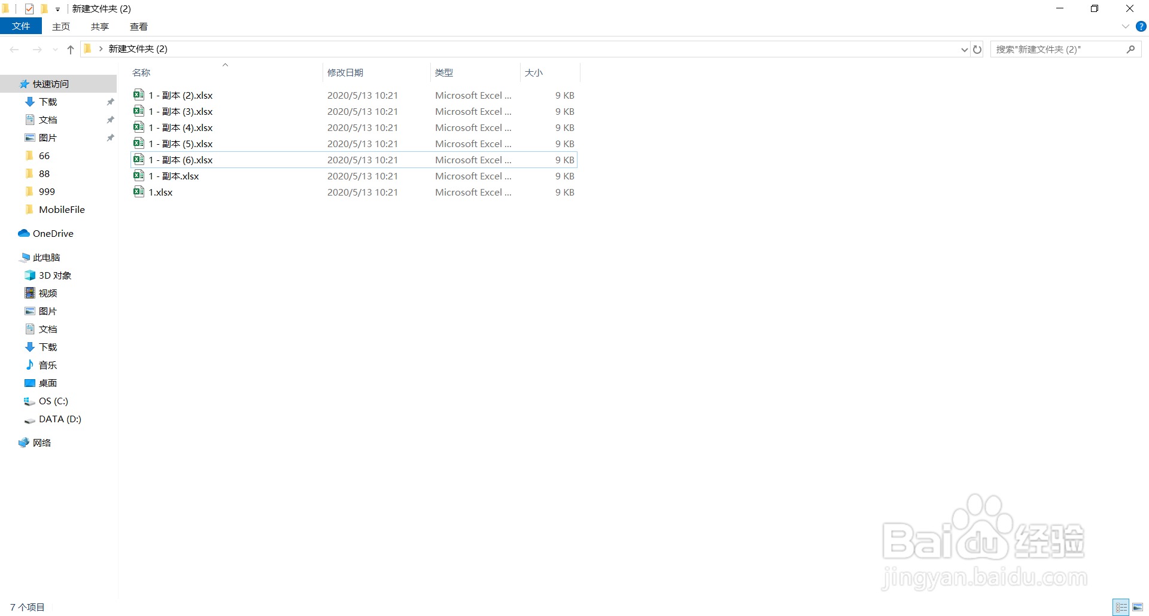1149x616 pixels.
Task: Click the New folder quick access icon
Action: [44, 8]
